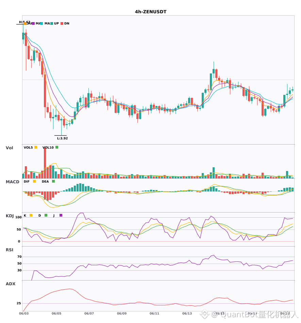Click the purple MA legend swatch

[x=33, y=23]
